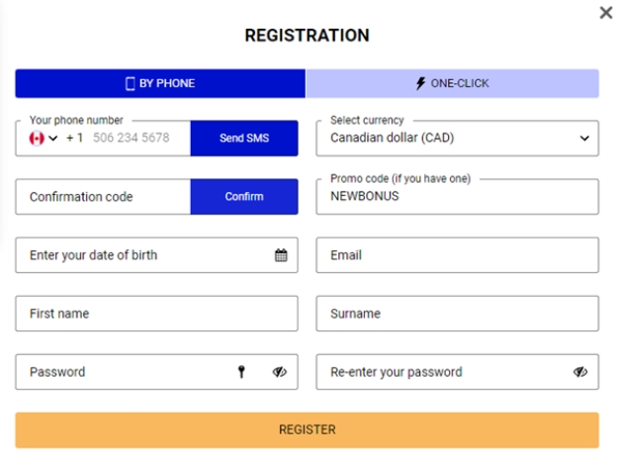Screen dimensions: 617x468
Task: Open the Select currency dropdown
Action: click(x=457, y=139)
